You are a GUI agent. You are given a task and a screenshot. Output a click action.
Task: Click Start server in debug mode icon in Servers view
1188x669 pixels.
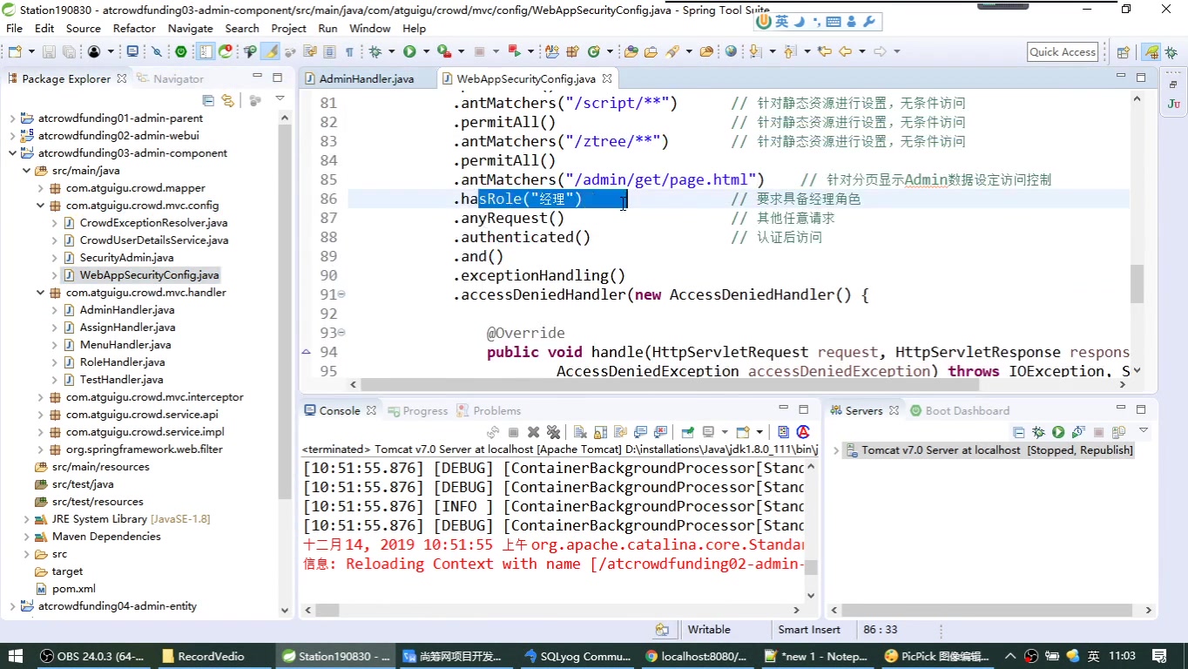(1038, 432)
